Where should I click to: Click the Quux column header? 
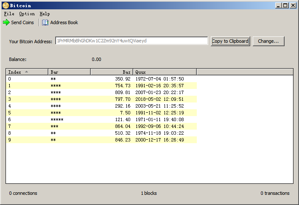click(x=165, y=72)
